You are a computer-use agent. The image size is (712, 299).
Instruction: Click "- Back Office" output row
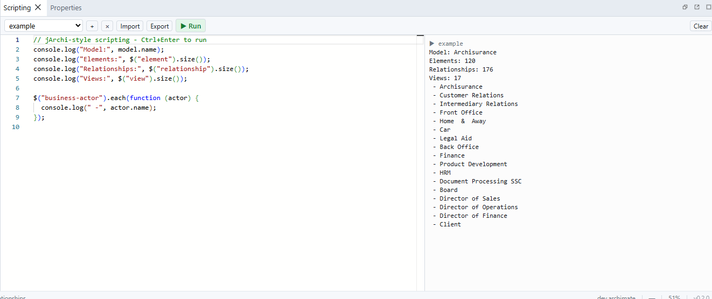coord(456,147)
